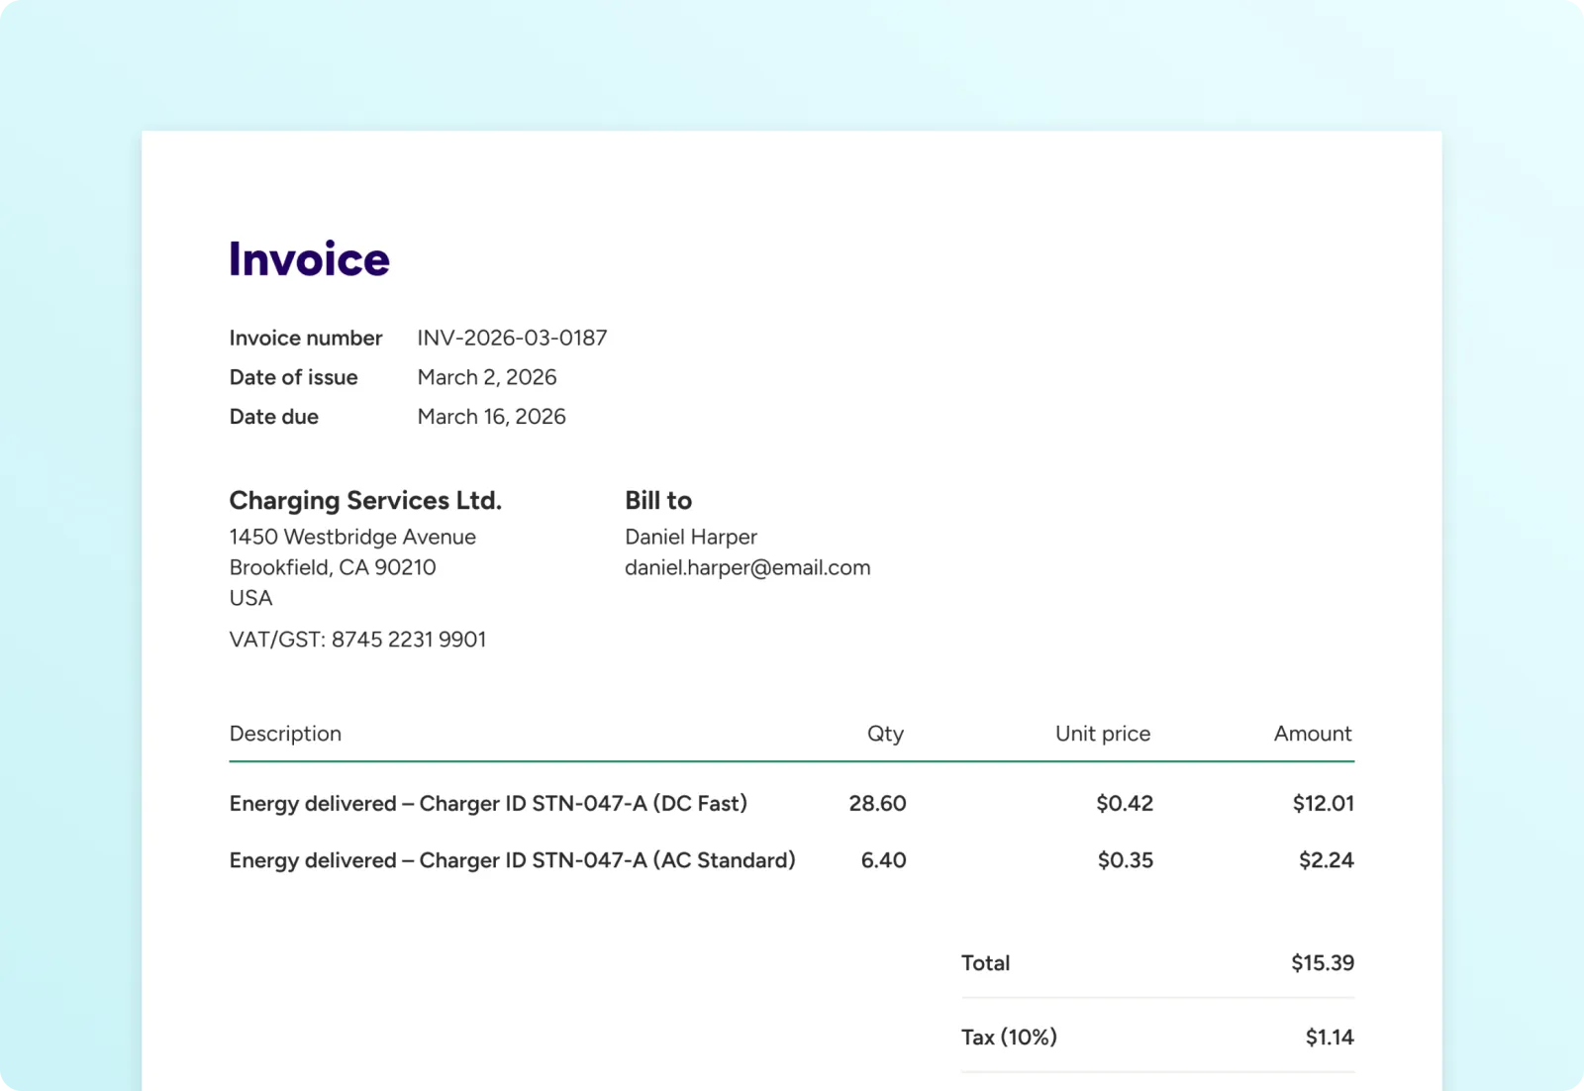Viewport: 1584px width, 1091px height.
Task: Select invoice number INV-2026-03-0187
Action: pyautogui.click(x=512, y=339)
